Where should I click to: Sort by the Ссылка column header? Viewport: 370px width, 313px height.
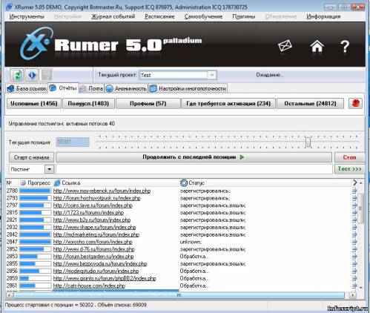67,183
